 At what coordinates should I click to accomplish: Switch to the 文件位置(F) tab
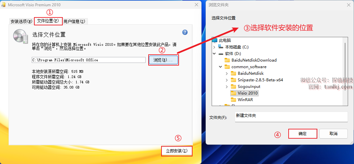click(48, 21)
